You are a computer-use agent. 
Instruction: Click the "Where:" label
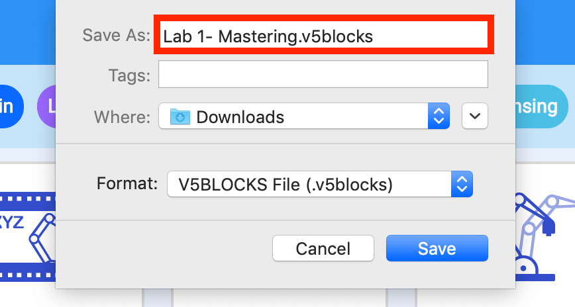[122, 117]
